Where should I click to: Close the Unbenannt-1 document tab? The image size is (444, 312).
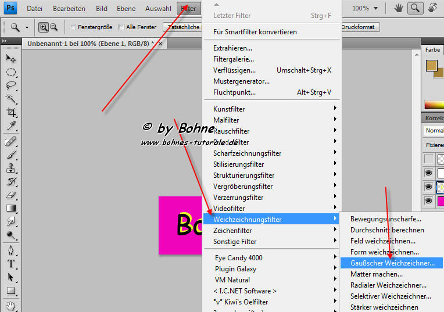pyautogui.click(x=160, y=43)
